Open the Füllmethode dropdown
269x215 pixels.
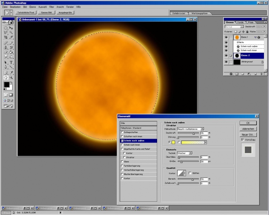[x=202, y=129]
